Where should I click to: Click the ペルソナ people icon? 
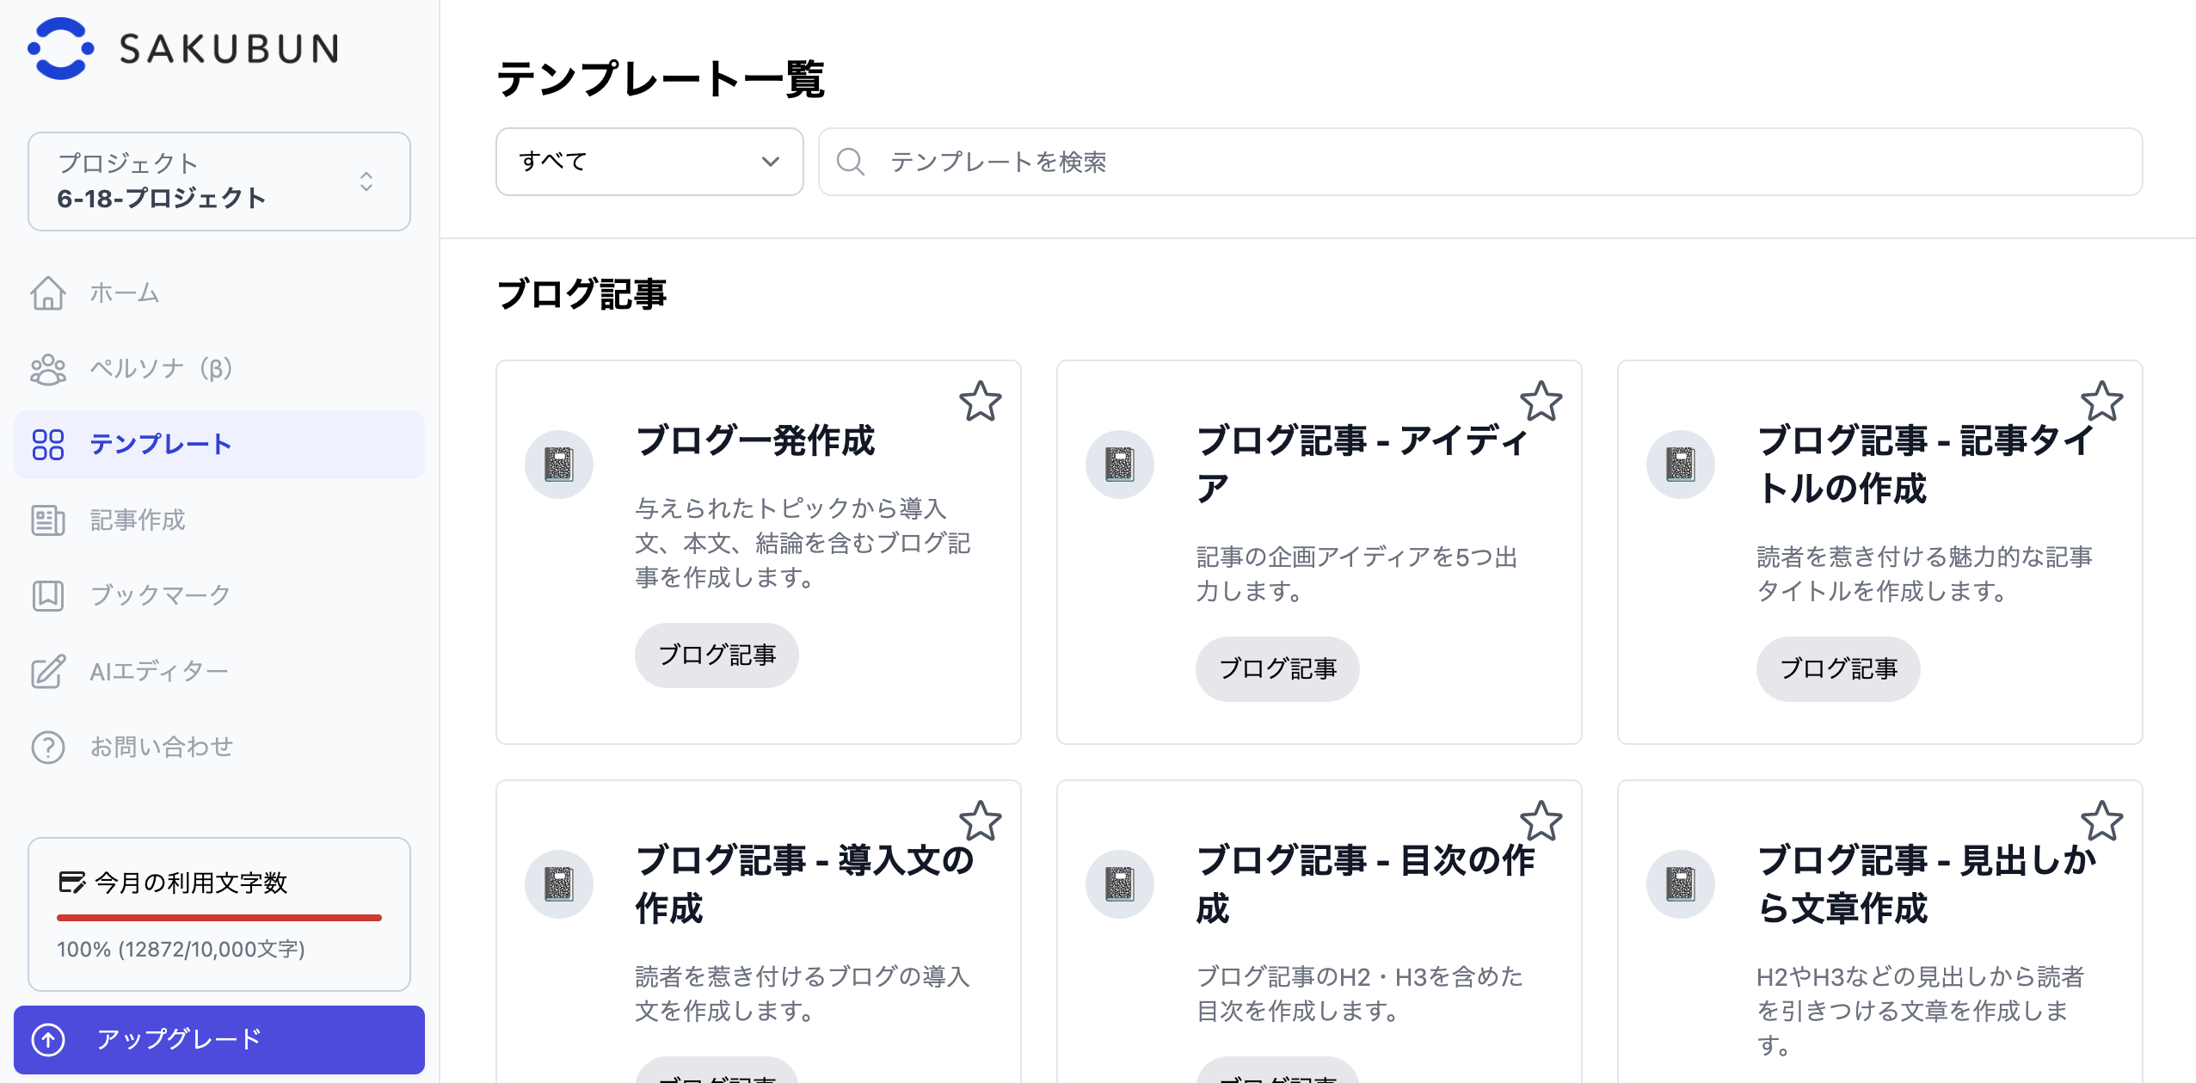coord(48,369)
